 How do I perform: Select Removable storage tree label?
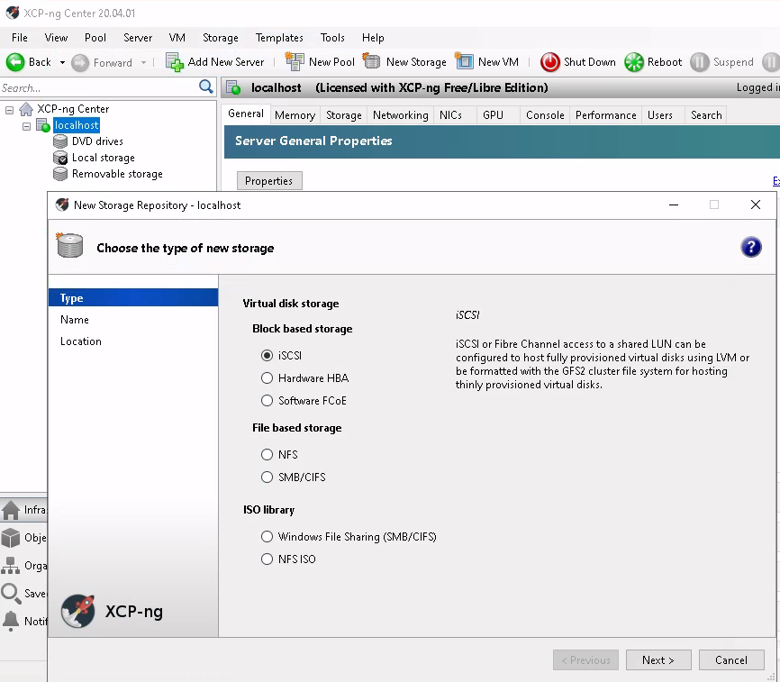pos(117,174)
